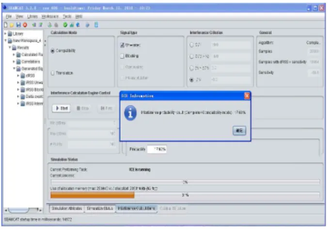Image resolution: width=328 pixels, height=230 pixels.
Task: Switch to the second Simulation bottom tab
Action: point(100,209)
